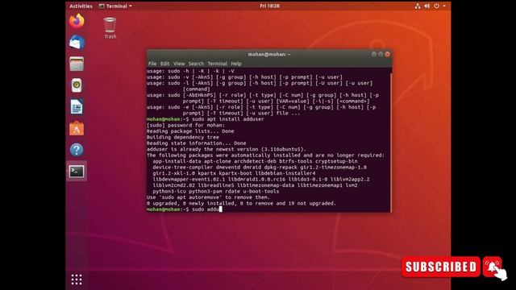Viewport: 516px width, 290px height.
Task: Open the File menu in terminal
Action: pos(152,64)
